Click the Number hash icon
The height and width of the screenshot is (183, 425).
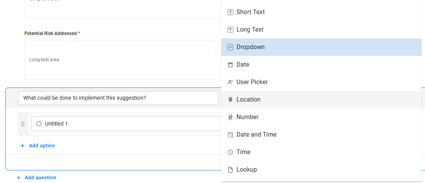click(x=230, y=117)
